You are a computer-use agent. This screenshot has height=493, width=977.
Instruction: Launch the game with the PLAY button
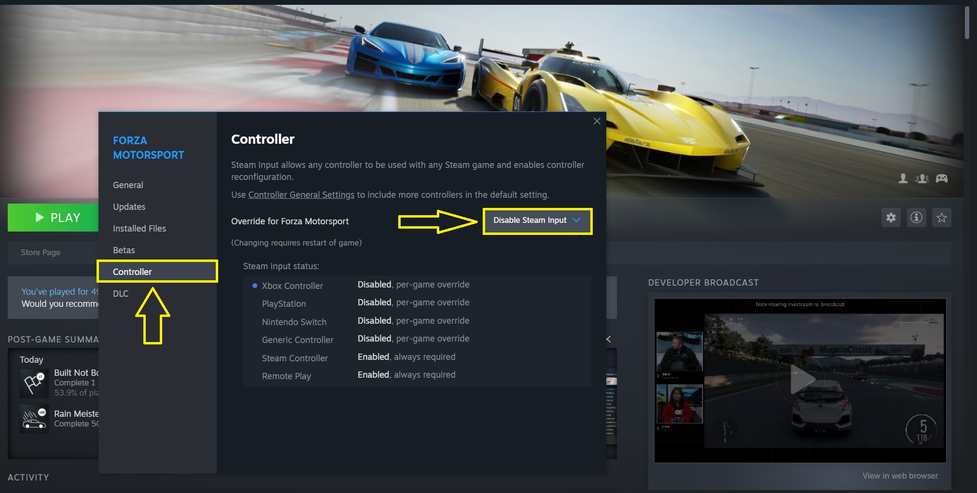[53, 218]
